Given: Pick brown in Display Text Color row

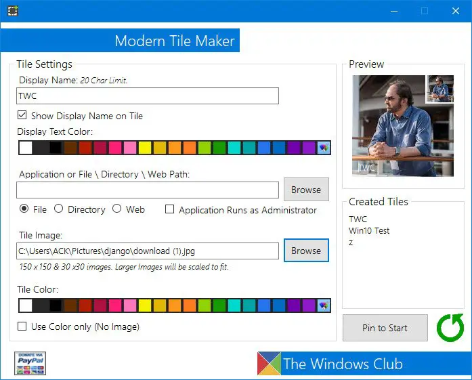Looking at the screenshot, I should pos(70,148).
